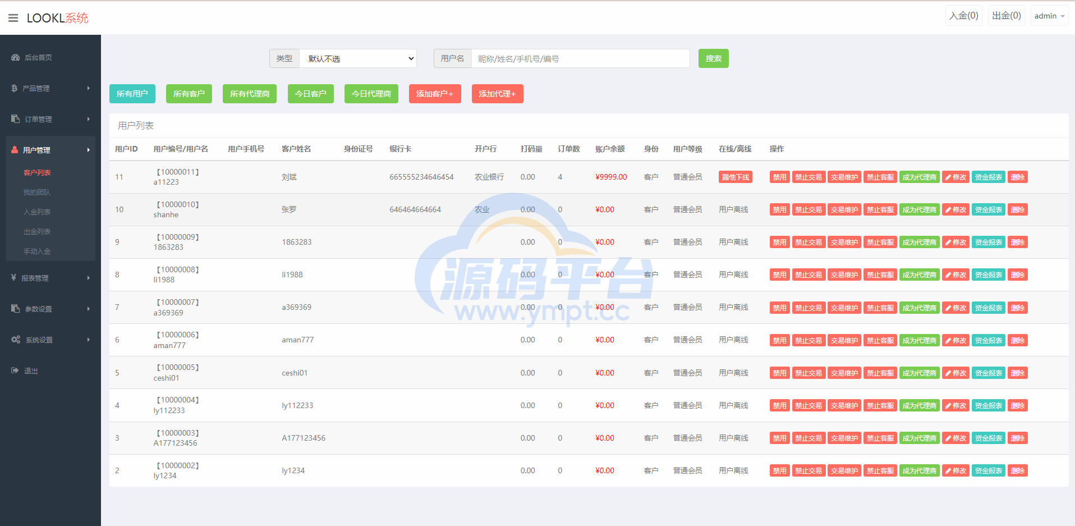
Task: Click the LOOKL系统 logo text
Action: [x=58, y=18]
